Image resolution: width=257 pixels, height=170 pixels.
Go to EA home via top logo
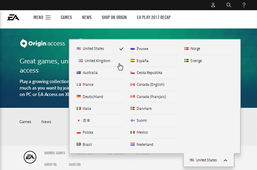[13, 17]
